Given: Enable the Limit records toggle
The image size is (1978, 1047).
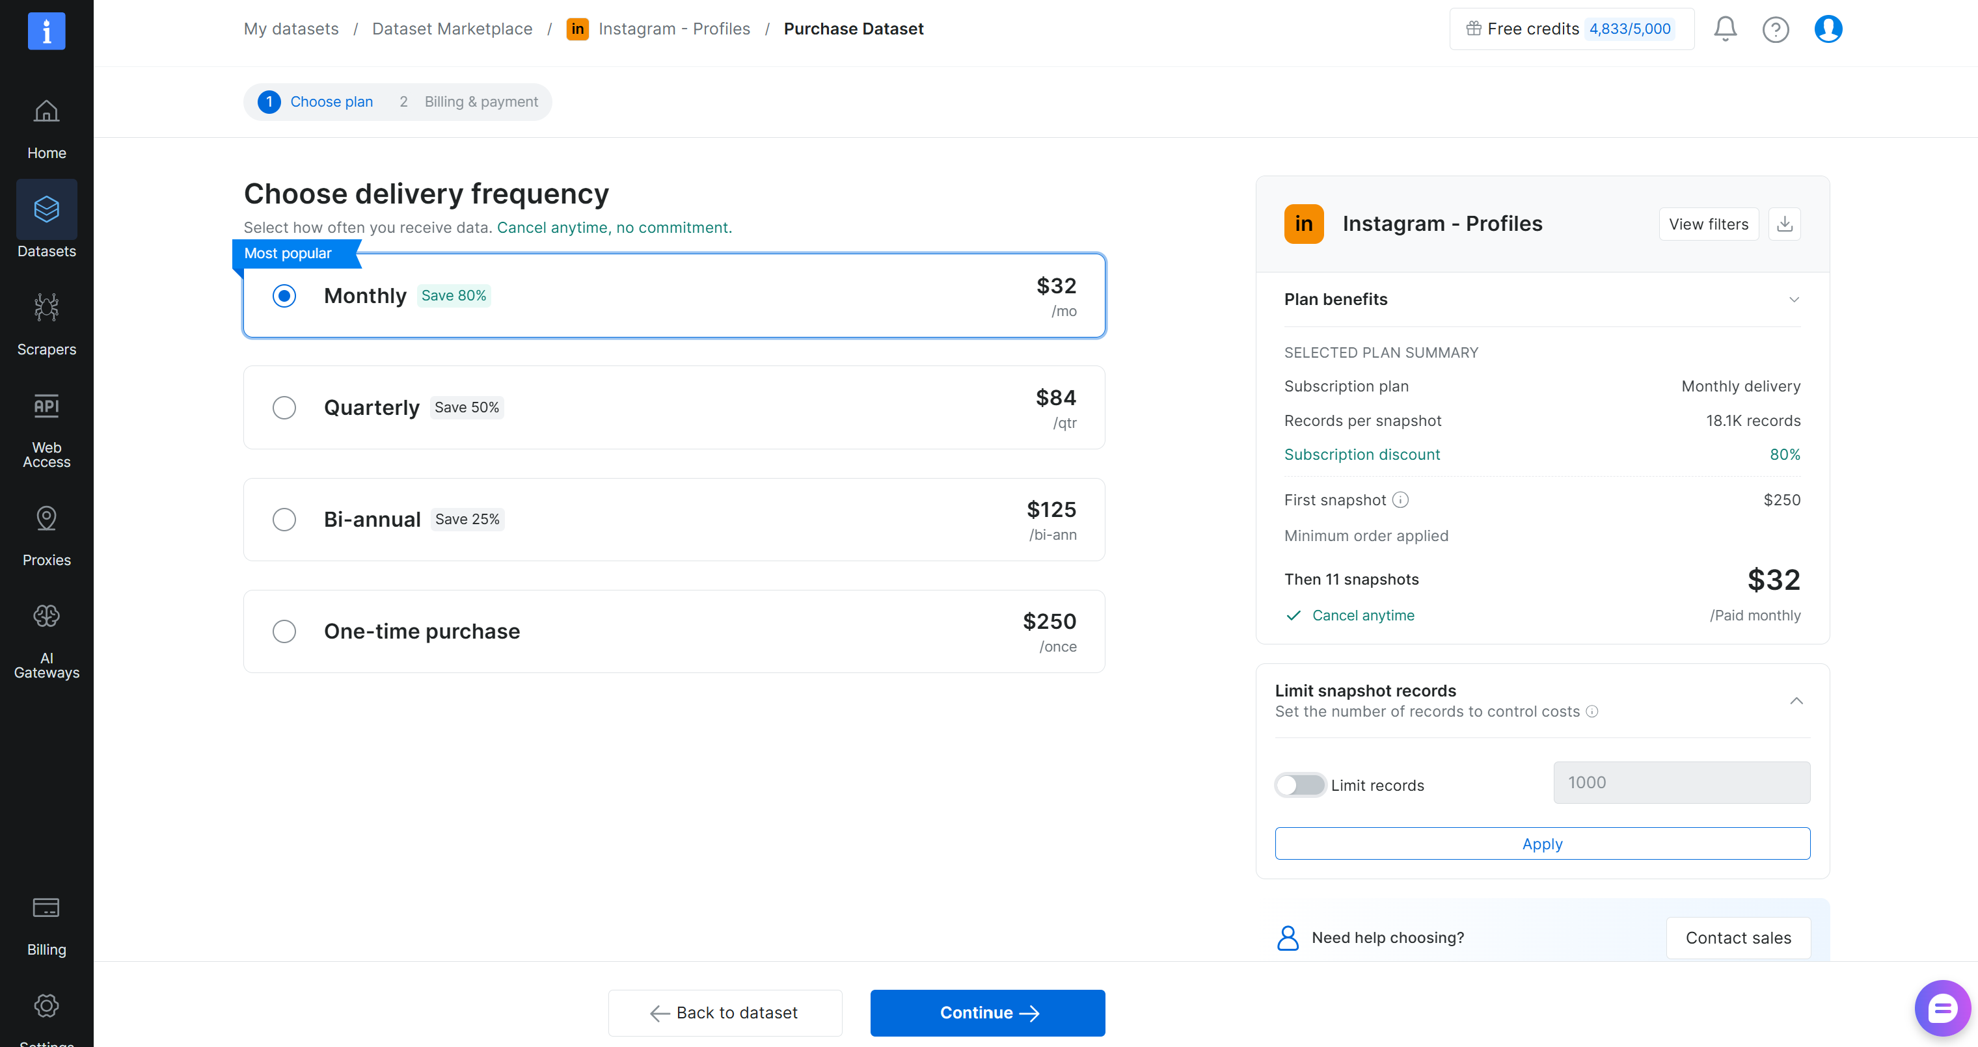Looking at the screenshot, I should click(x=1300, y=786).
